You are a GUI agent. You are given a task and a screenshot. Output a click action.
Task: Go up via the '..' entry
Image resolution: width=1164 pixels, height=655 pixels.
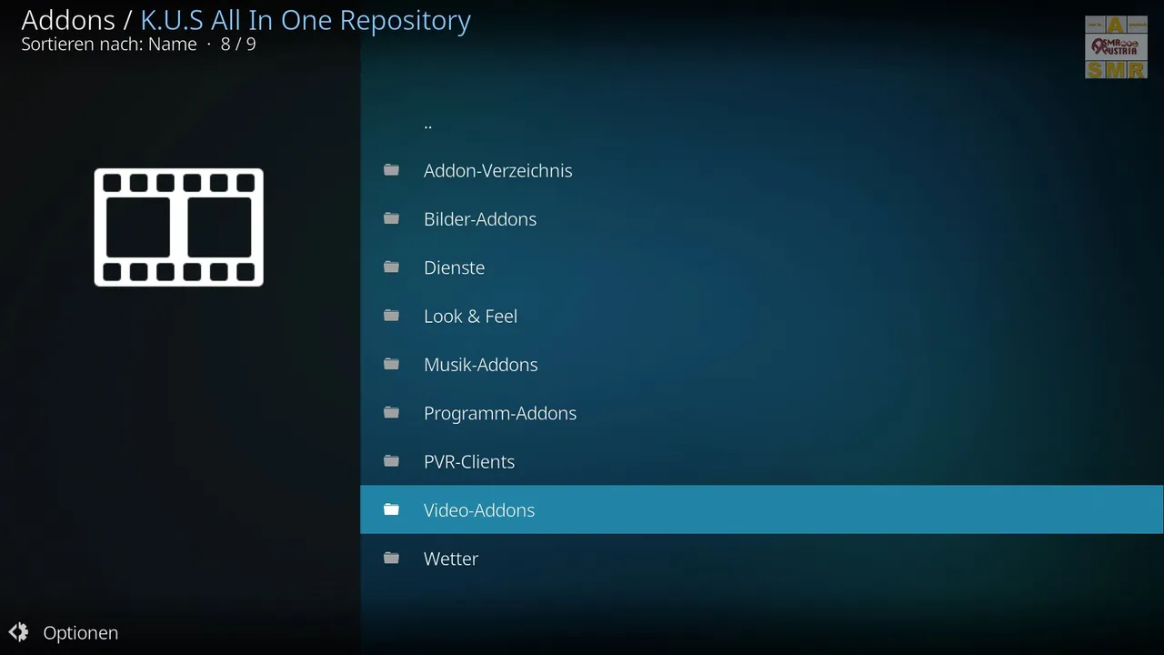(762, 122)
